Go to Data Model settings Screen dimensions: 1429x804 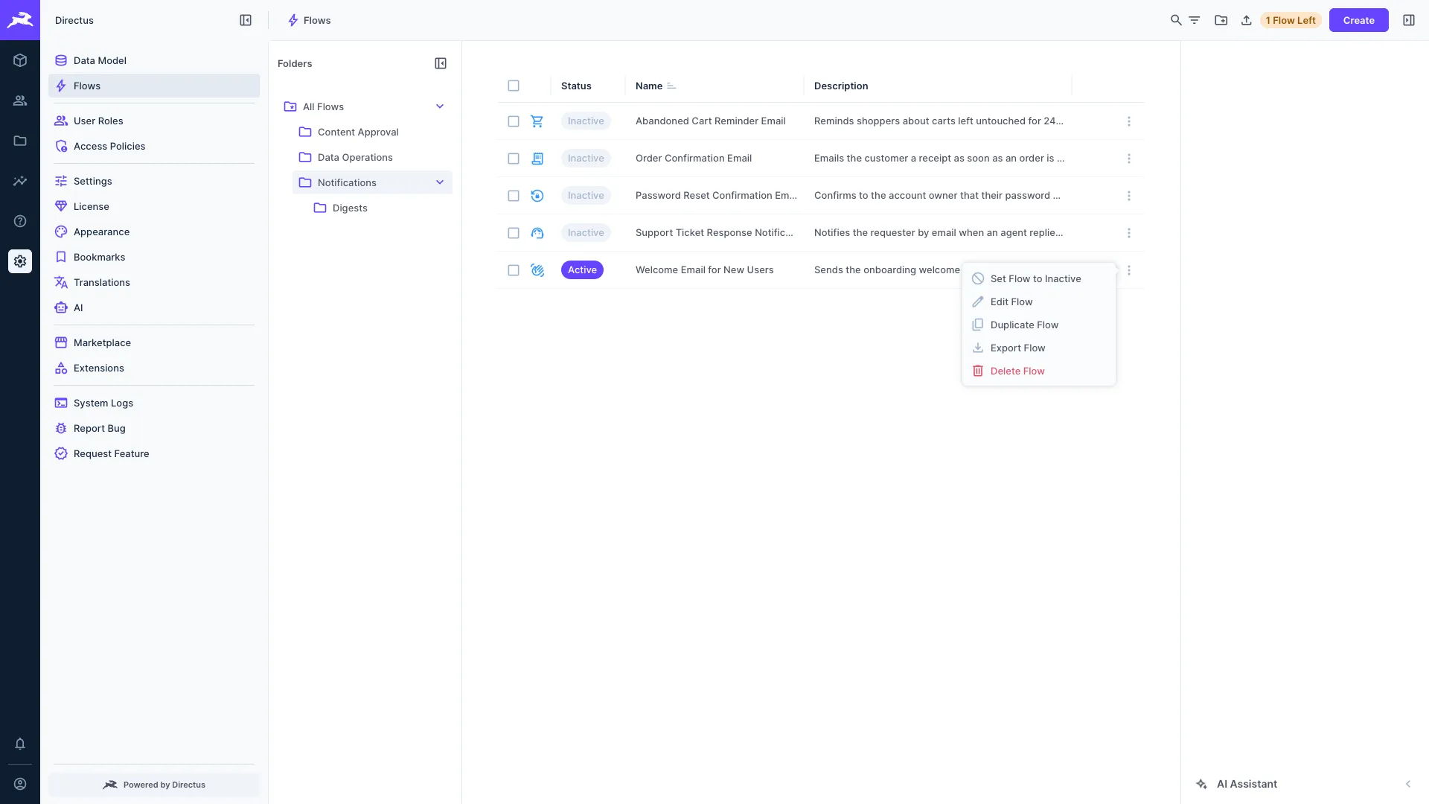154,60
